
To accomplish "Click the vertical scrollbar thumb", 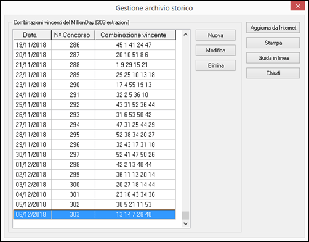I will click(x=185, y=215).
